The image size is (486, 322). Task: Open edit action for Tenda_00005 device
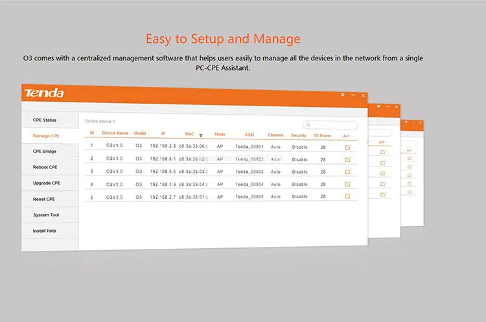347,196
